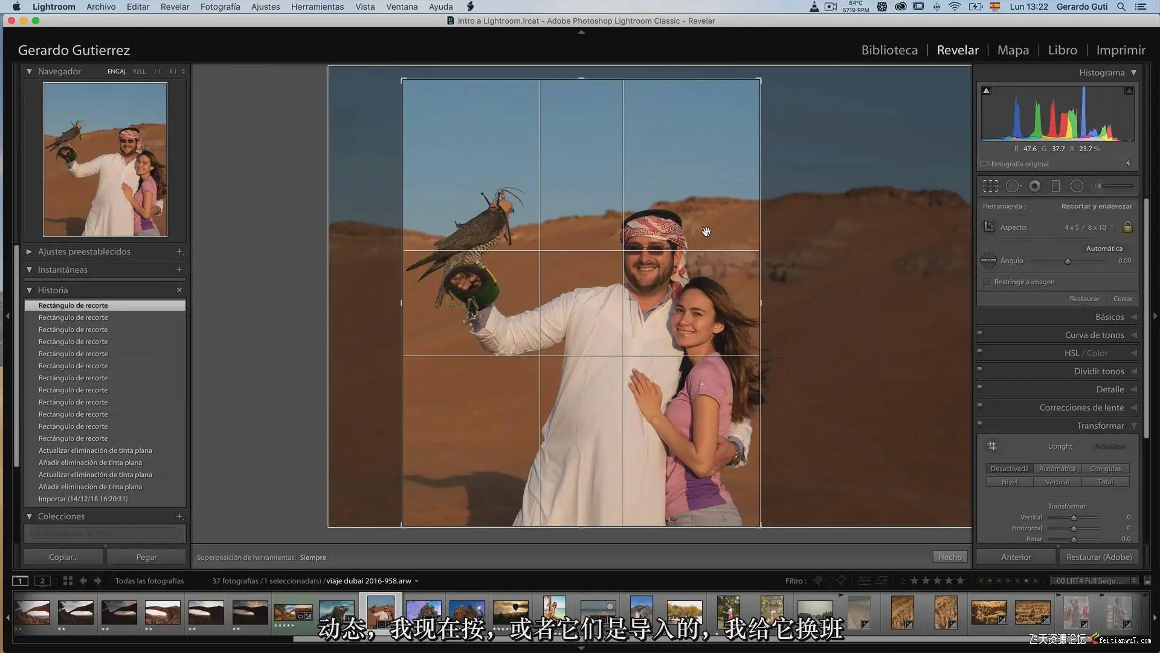Click the Restaurar (Adobe) button
This screenshot has width=1160, height=653.
[x=1098, y=557]
